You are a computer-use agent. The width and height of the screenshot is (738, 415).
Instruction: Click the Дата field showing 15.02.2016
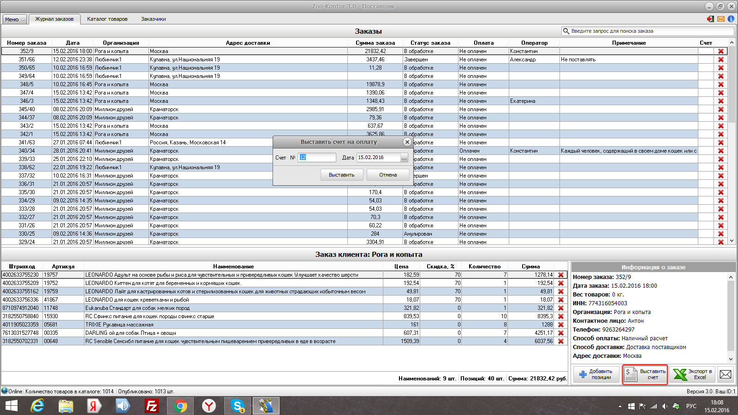(x=378, y=157)
